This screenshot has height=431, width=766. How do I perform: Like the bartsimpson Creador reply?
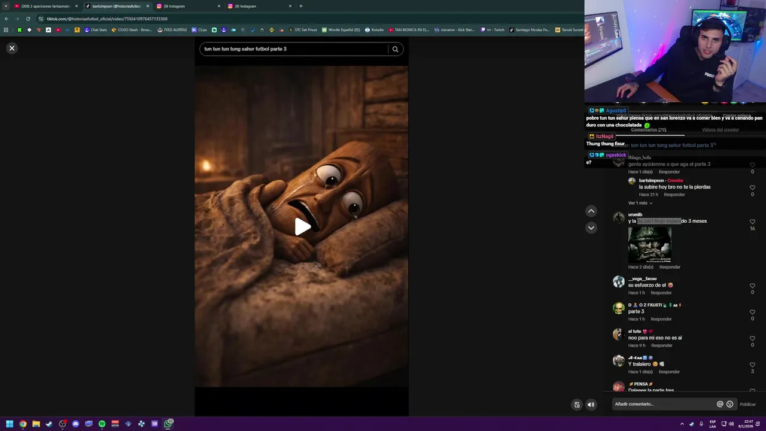coord(752,187)
